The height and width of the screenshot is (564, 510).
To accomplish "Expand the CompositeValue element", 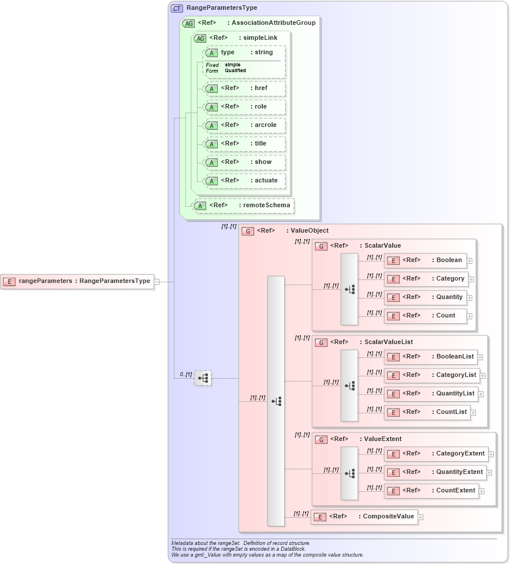I will (420, 517).
